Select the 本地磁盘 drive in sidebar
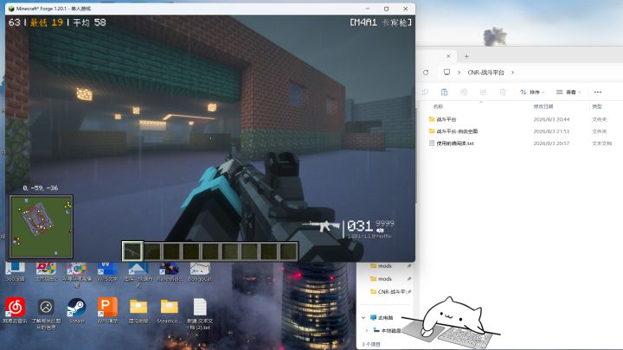 point(388,330)
